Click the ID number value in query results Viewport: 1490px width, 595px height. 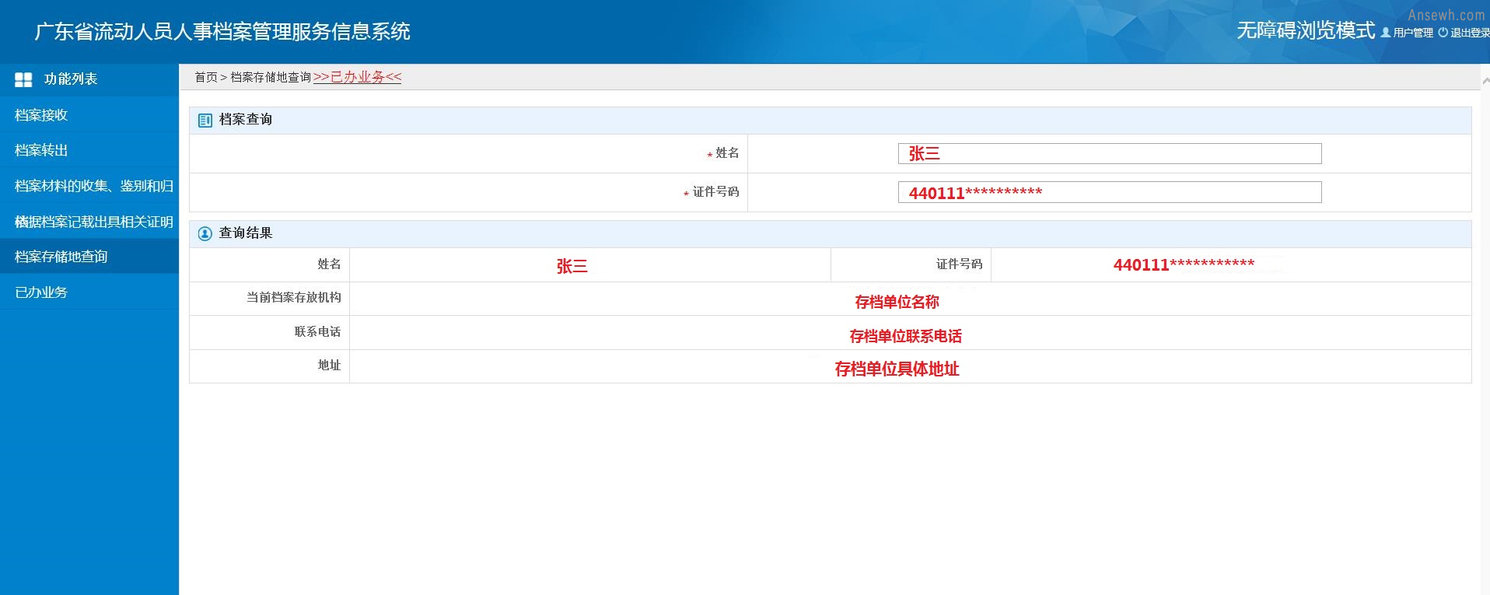[x=1184, y=264]
